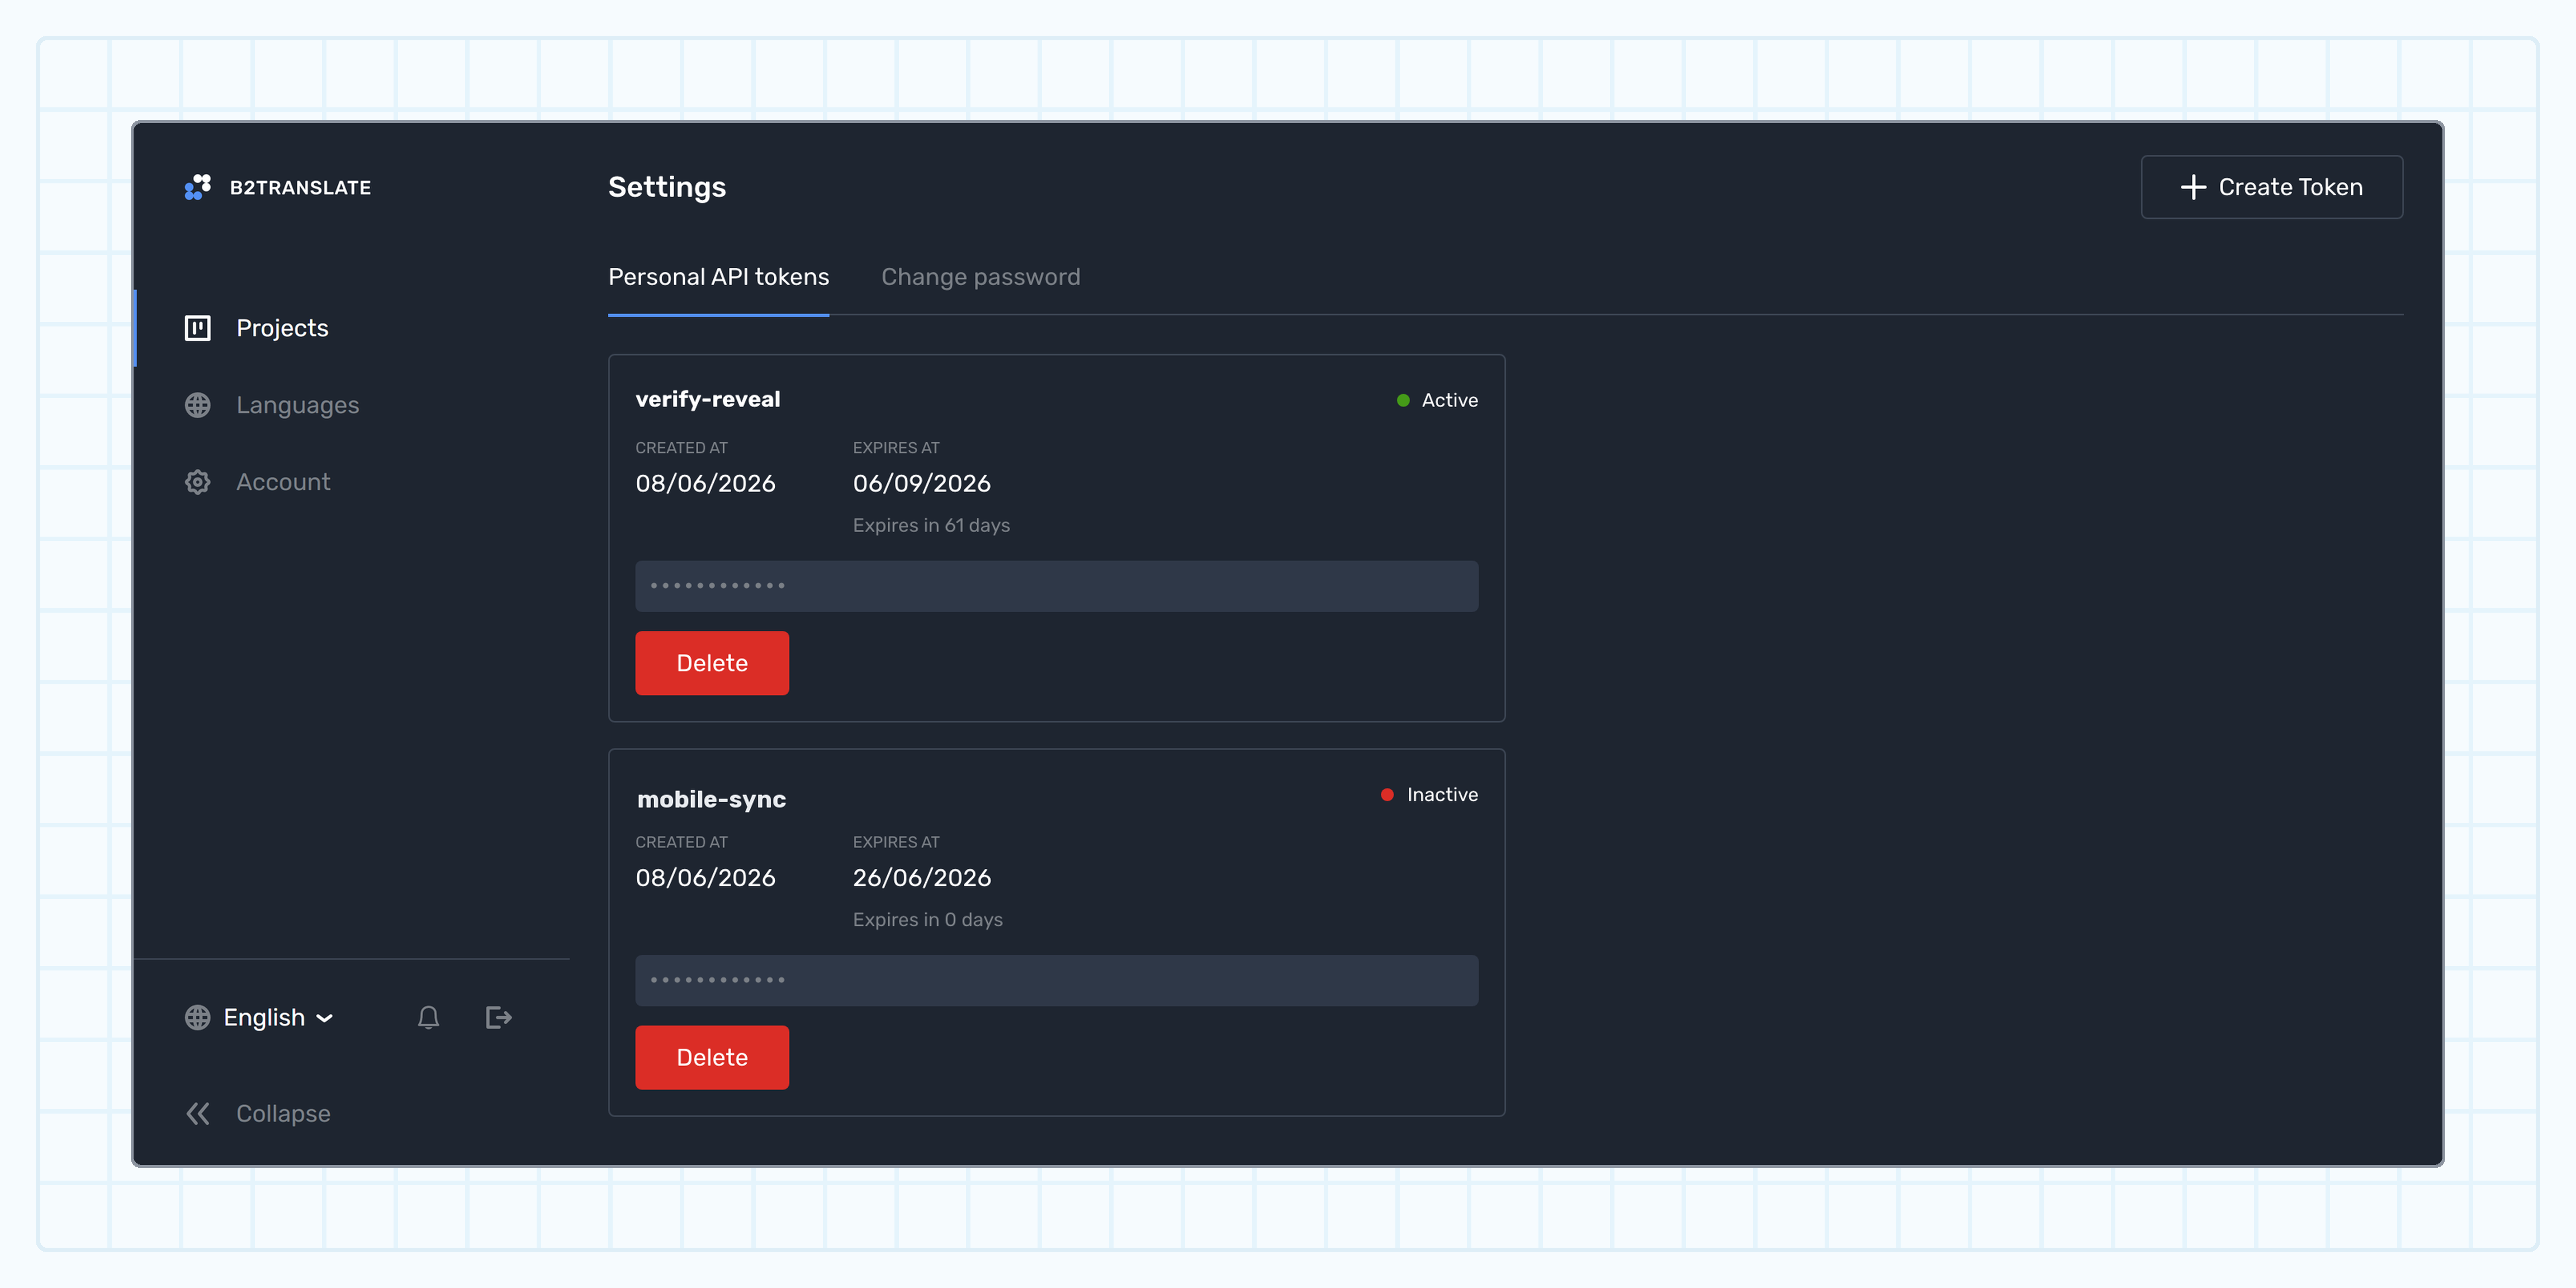Click the B2TRANSLATE brand name

point(300,187)
